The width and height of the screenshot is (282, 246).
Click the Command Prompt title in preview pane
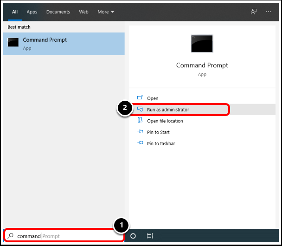[202, 65]
